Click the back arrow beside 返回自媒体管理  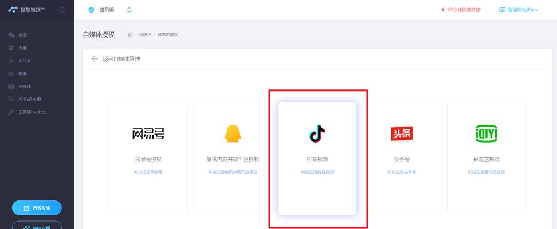point(95,59)
